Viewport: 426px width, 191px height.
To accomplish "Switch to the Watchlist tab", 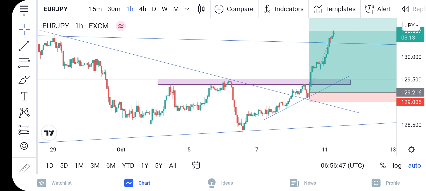I will 55,183.
